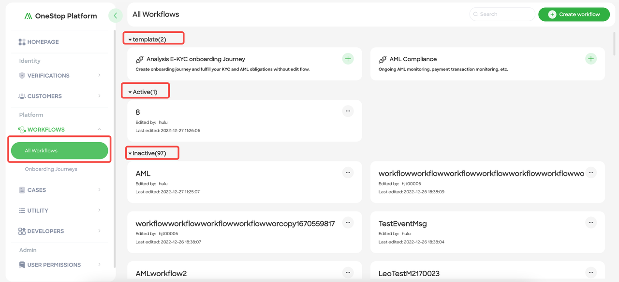Click the Customers icon in the sidebar
The width and height of the screenshot is (619, 282).
tap(22, 96)
